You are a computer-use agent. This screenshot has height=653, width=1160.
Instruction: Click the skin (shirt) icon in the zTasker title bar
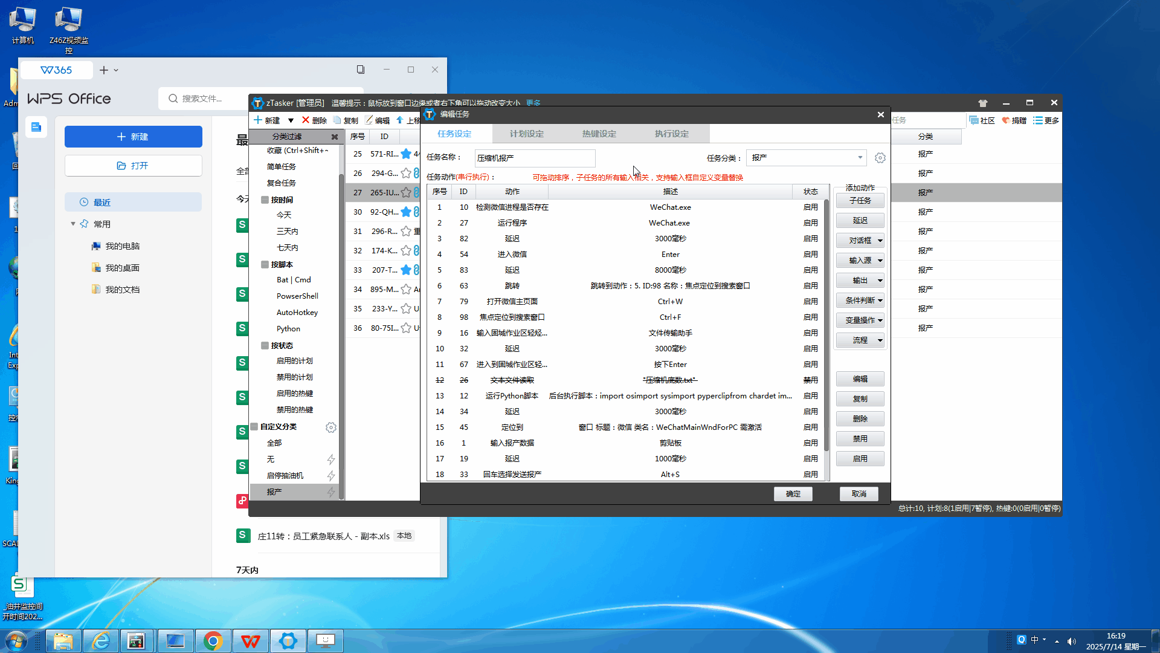[983, 103]
